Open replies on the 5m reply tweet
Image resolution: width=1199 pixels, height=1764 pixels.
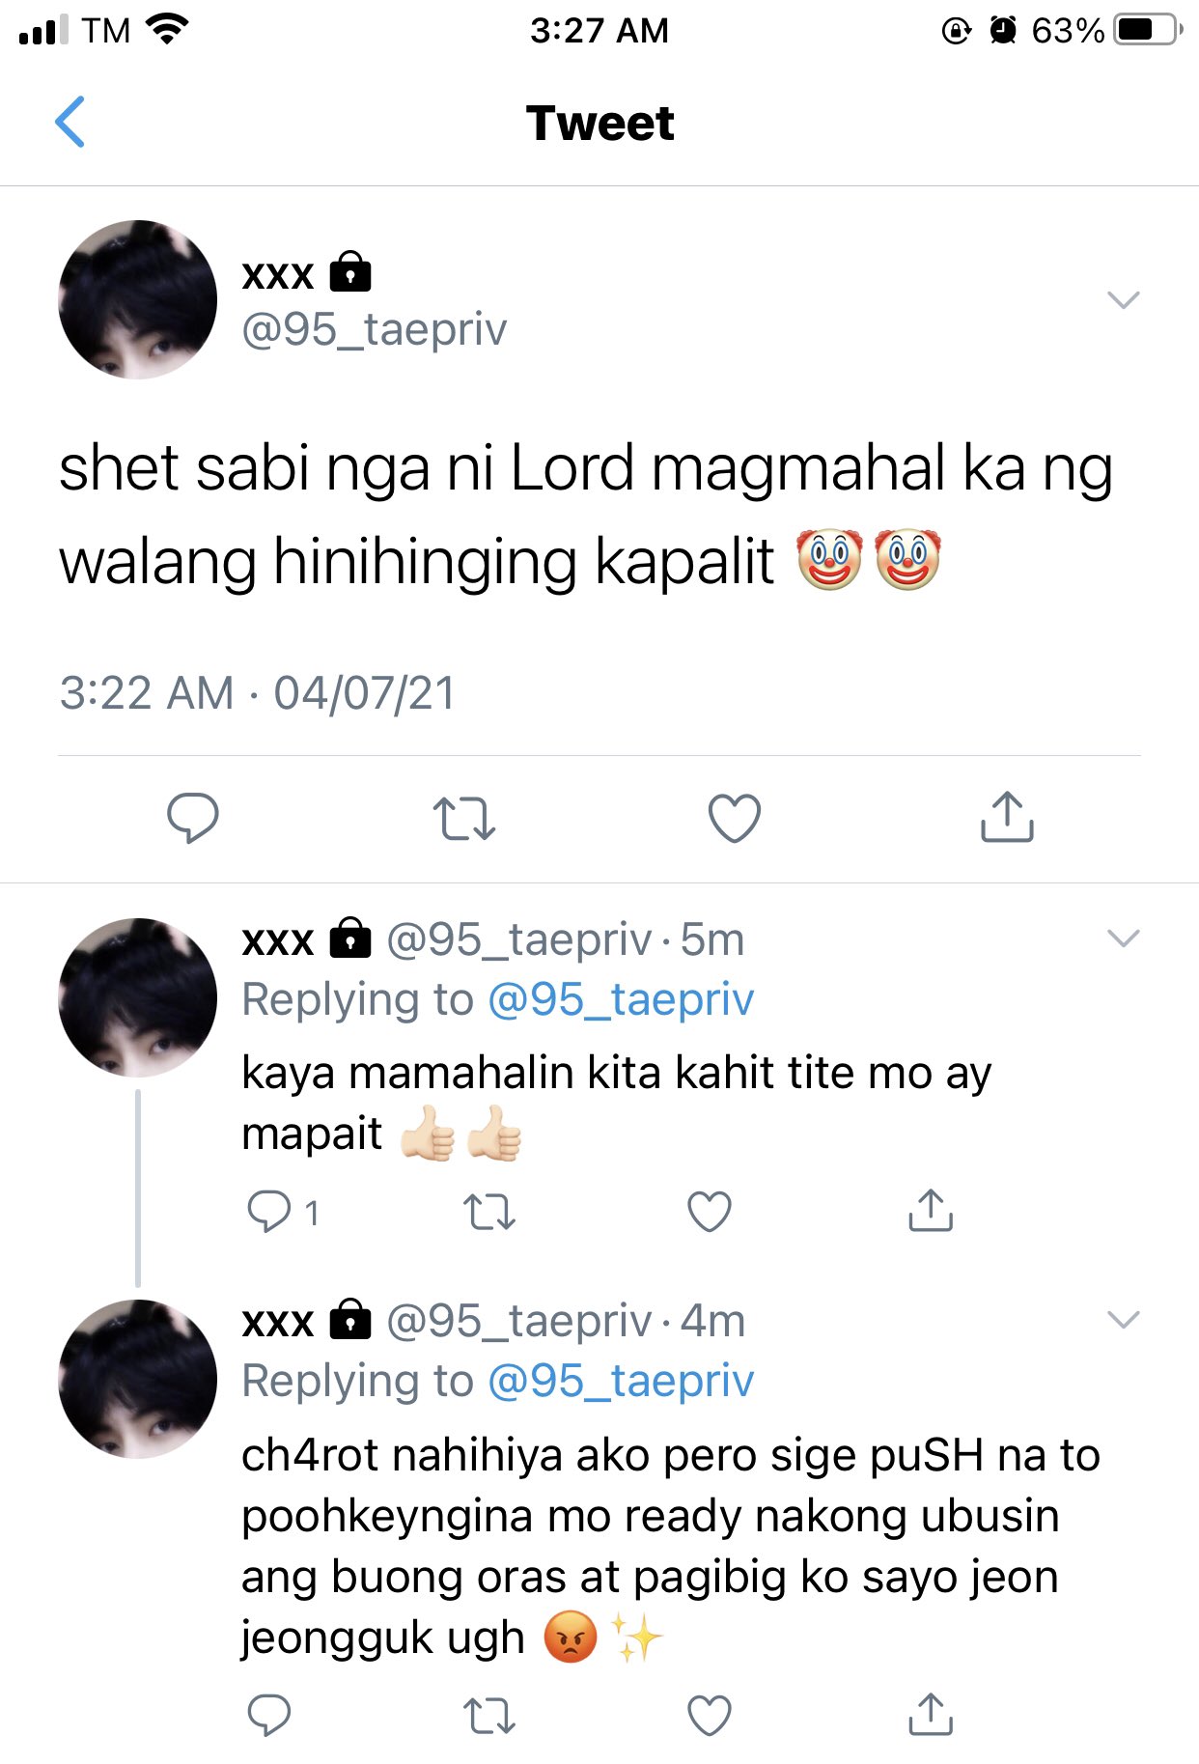pyautogui.click(x=281, y=1212)
